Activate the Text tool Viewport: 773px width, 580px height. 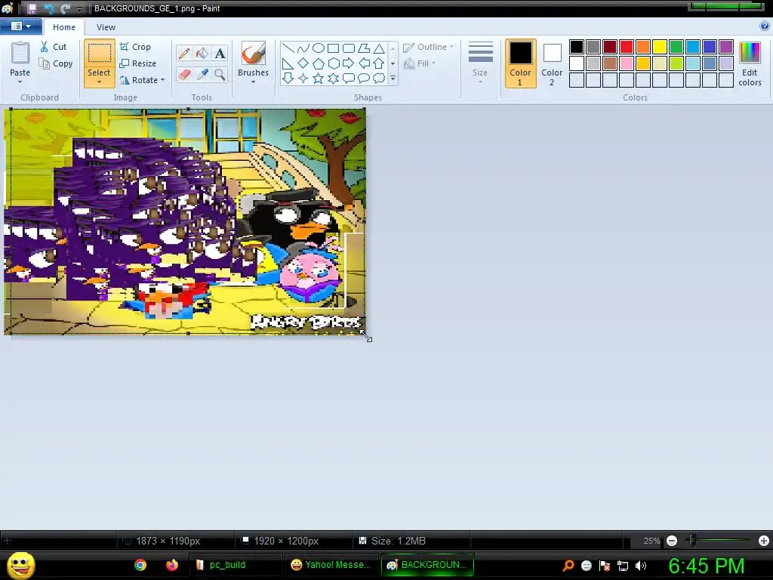[x=220, y=54]
